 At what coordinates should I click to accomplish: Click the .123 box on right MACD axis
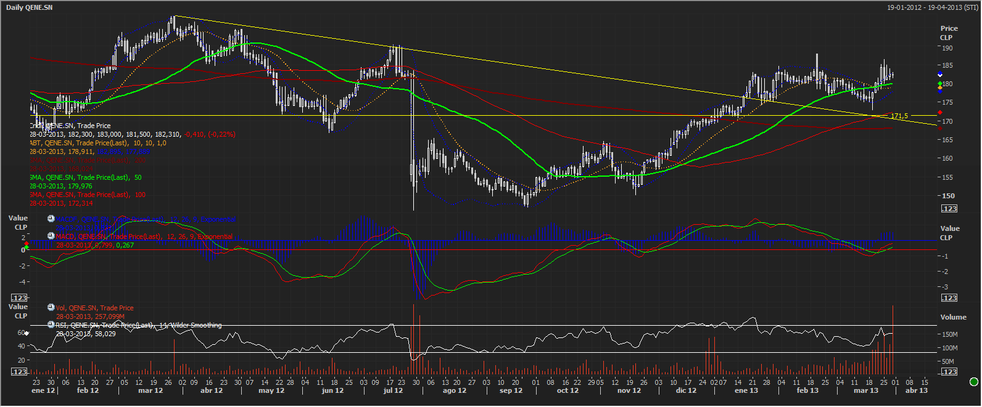[x=949, y=297]
